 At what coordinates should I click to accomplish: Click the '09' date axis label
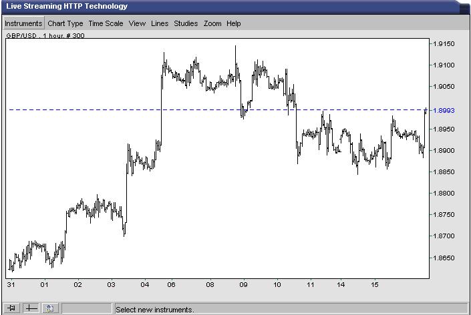[243, 284]
